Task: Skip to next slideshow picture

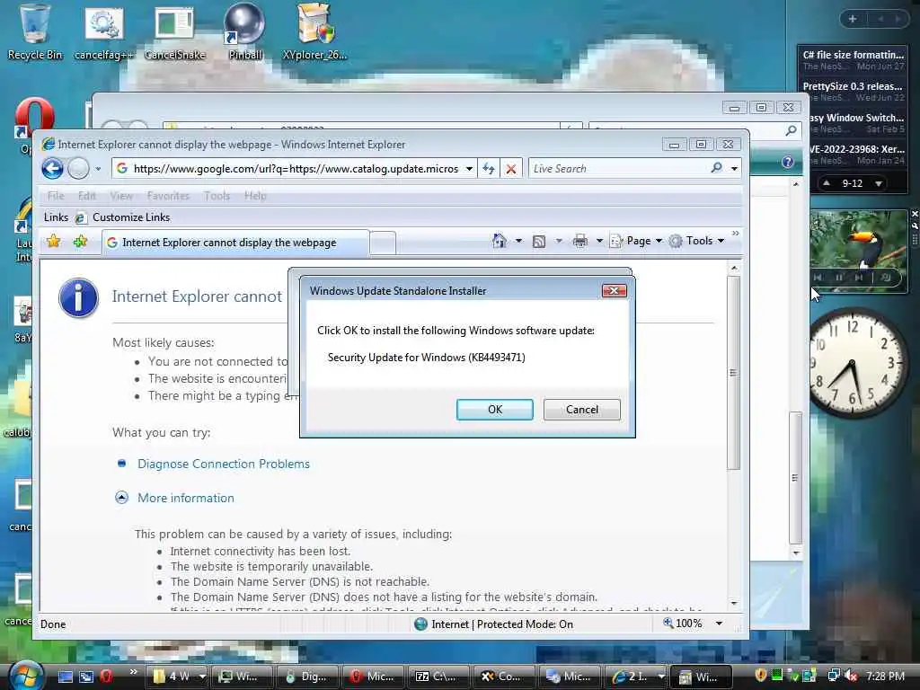Action: [x=858, y=277]
